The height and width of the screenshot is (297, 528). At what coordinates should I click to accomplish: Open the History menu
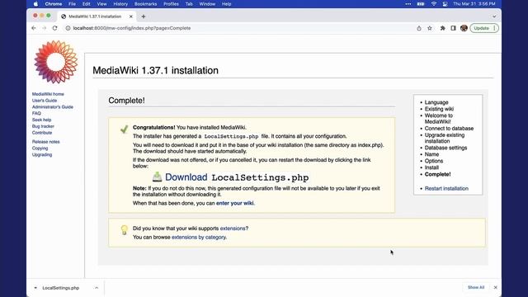(120, 4)
